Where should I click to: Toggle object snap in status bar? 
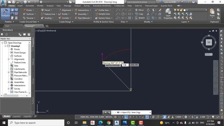147,117
